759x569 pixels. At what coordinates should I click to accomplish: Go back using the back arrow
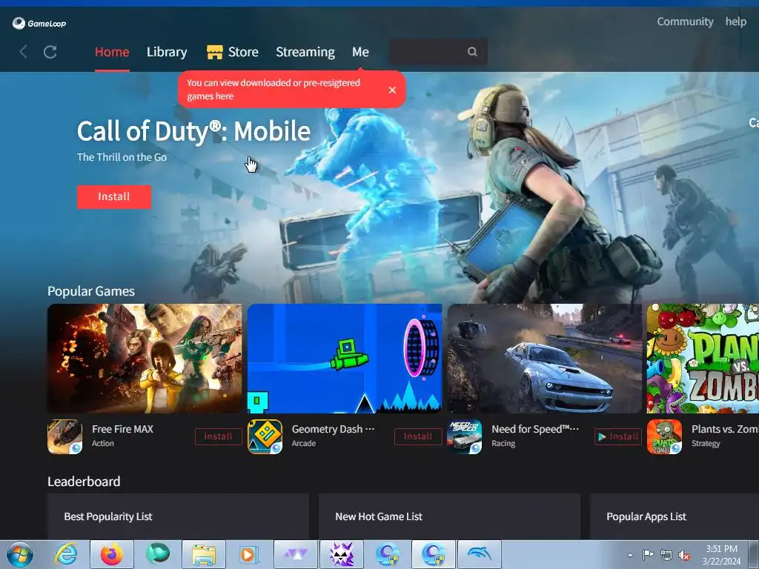23,52
